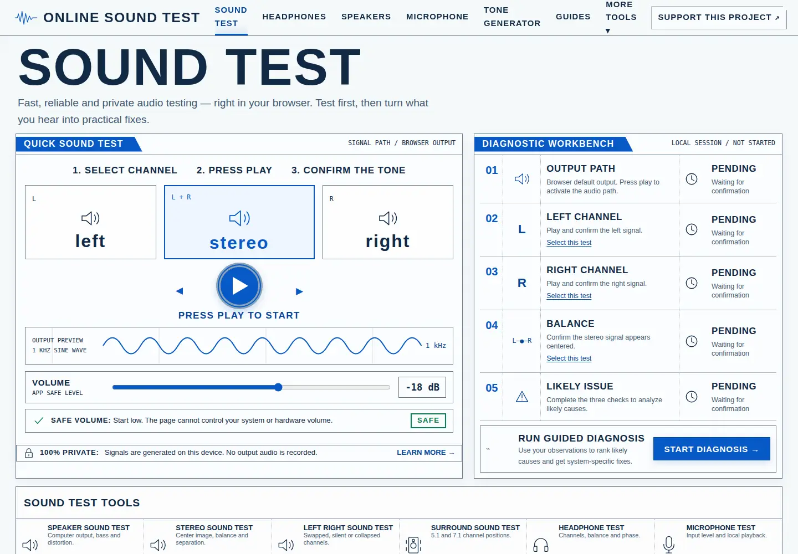The width and height of the screenshot is (798, 554).
Task: Click the waveform logo icon beside Online Sound Test
Action: [x=26, y=18]
